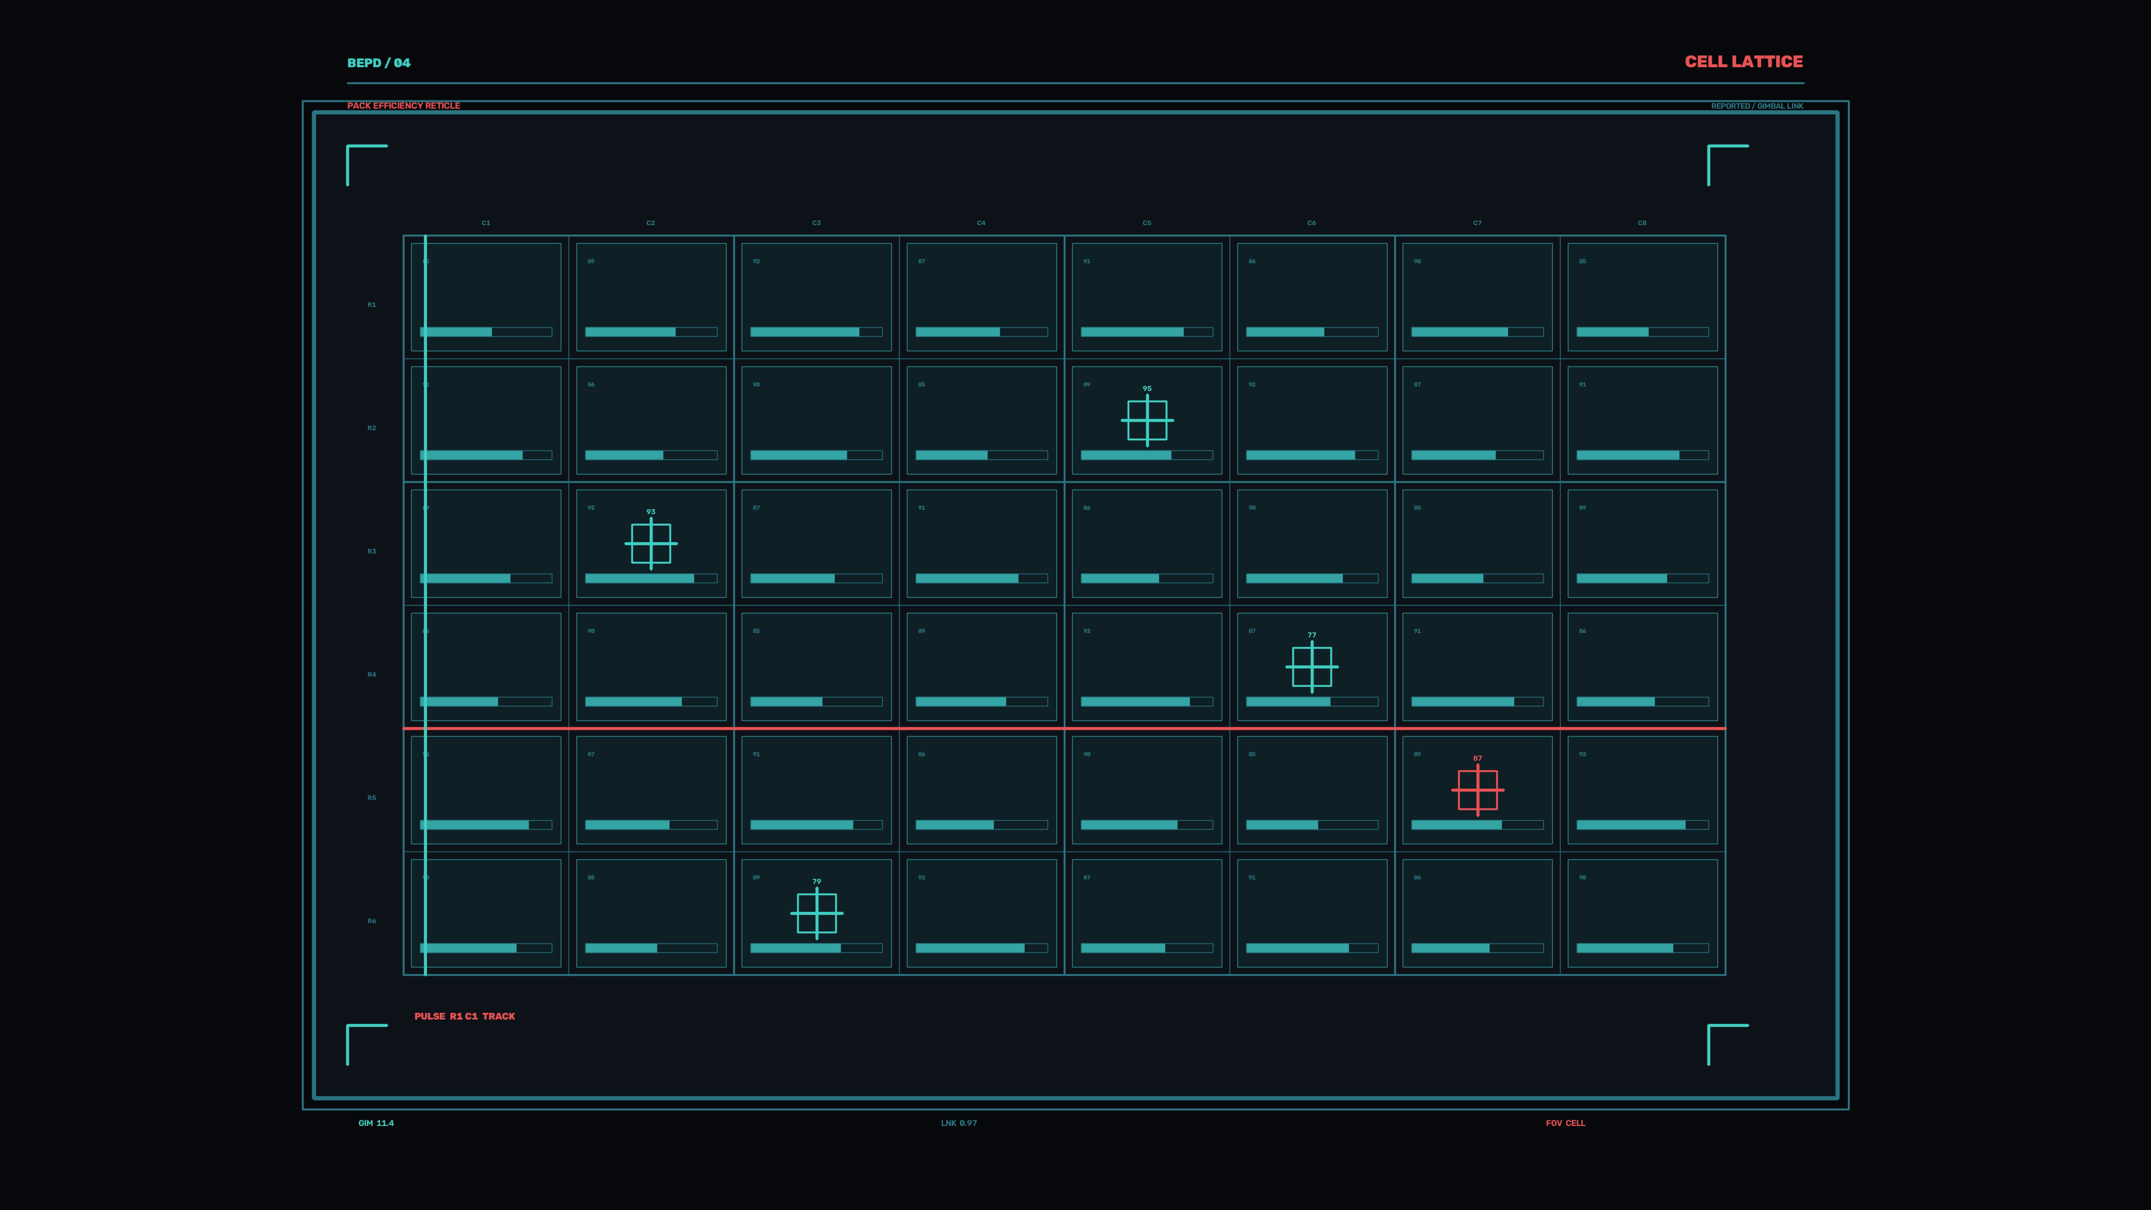2151x1210 pixels.
Task: Click the CELL LATTICE heading
Action: click(1744, 62)
